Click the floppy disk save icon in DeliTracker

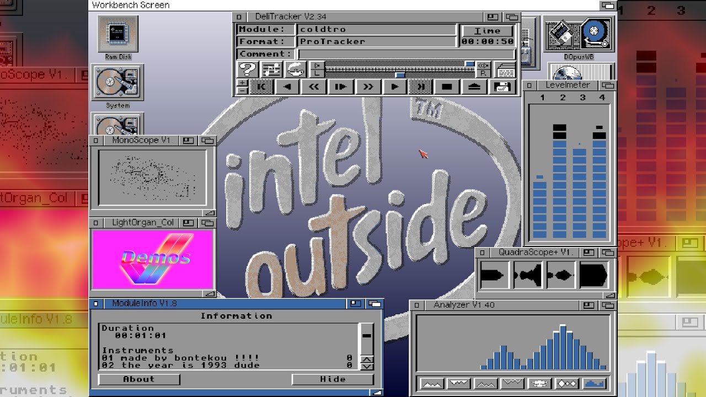coord(502,87)
